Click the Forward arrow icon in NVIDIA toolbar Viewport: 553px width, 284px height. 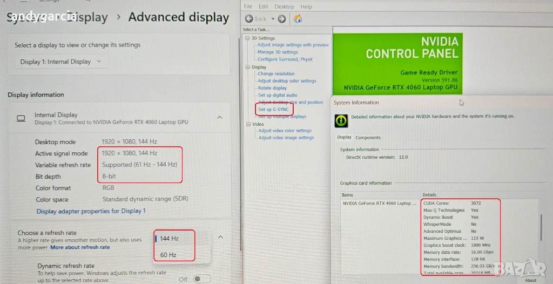tap(281, 19)
